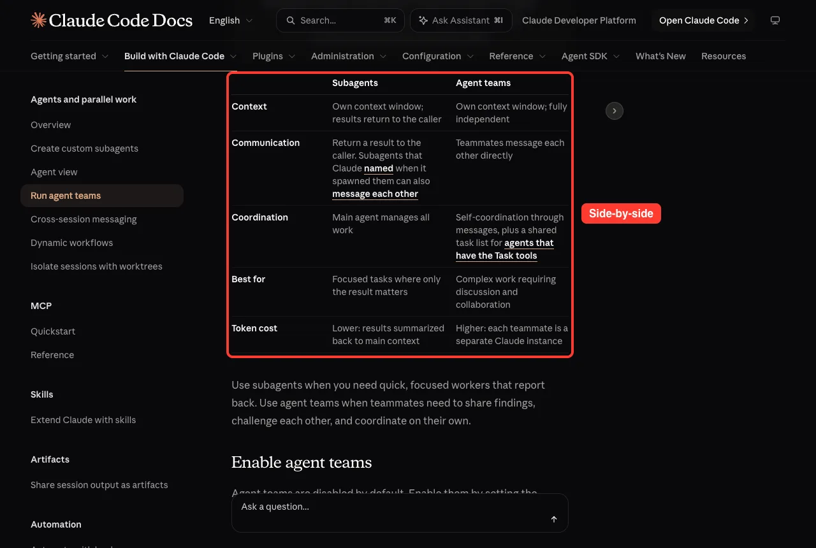Open the English language dropdown

[231, 20]
